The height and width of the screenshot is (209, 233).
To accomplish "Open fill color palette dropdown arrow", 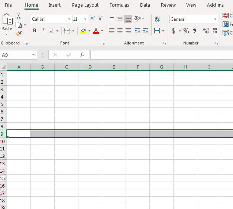I will (x=89, y=31).
